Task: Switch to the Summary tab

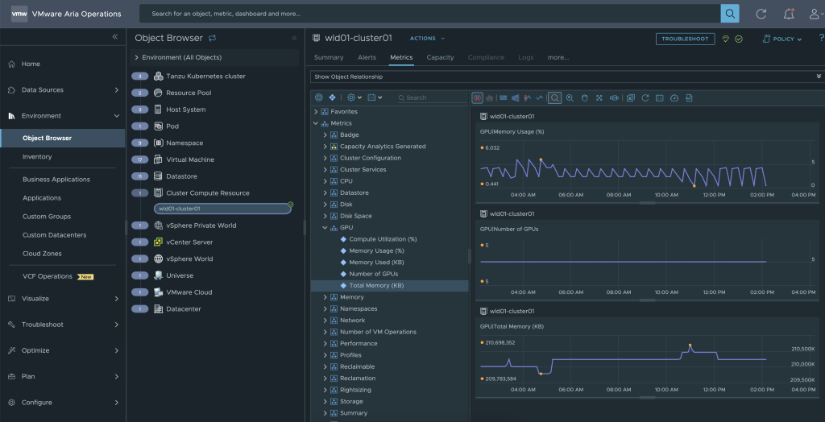Action: tap(329, 57)
